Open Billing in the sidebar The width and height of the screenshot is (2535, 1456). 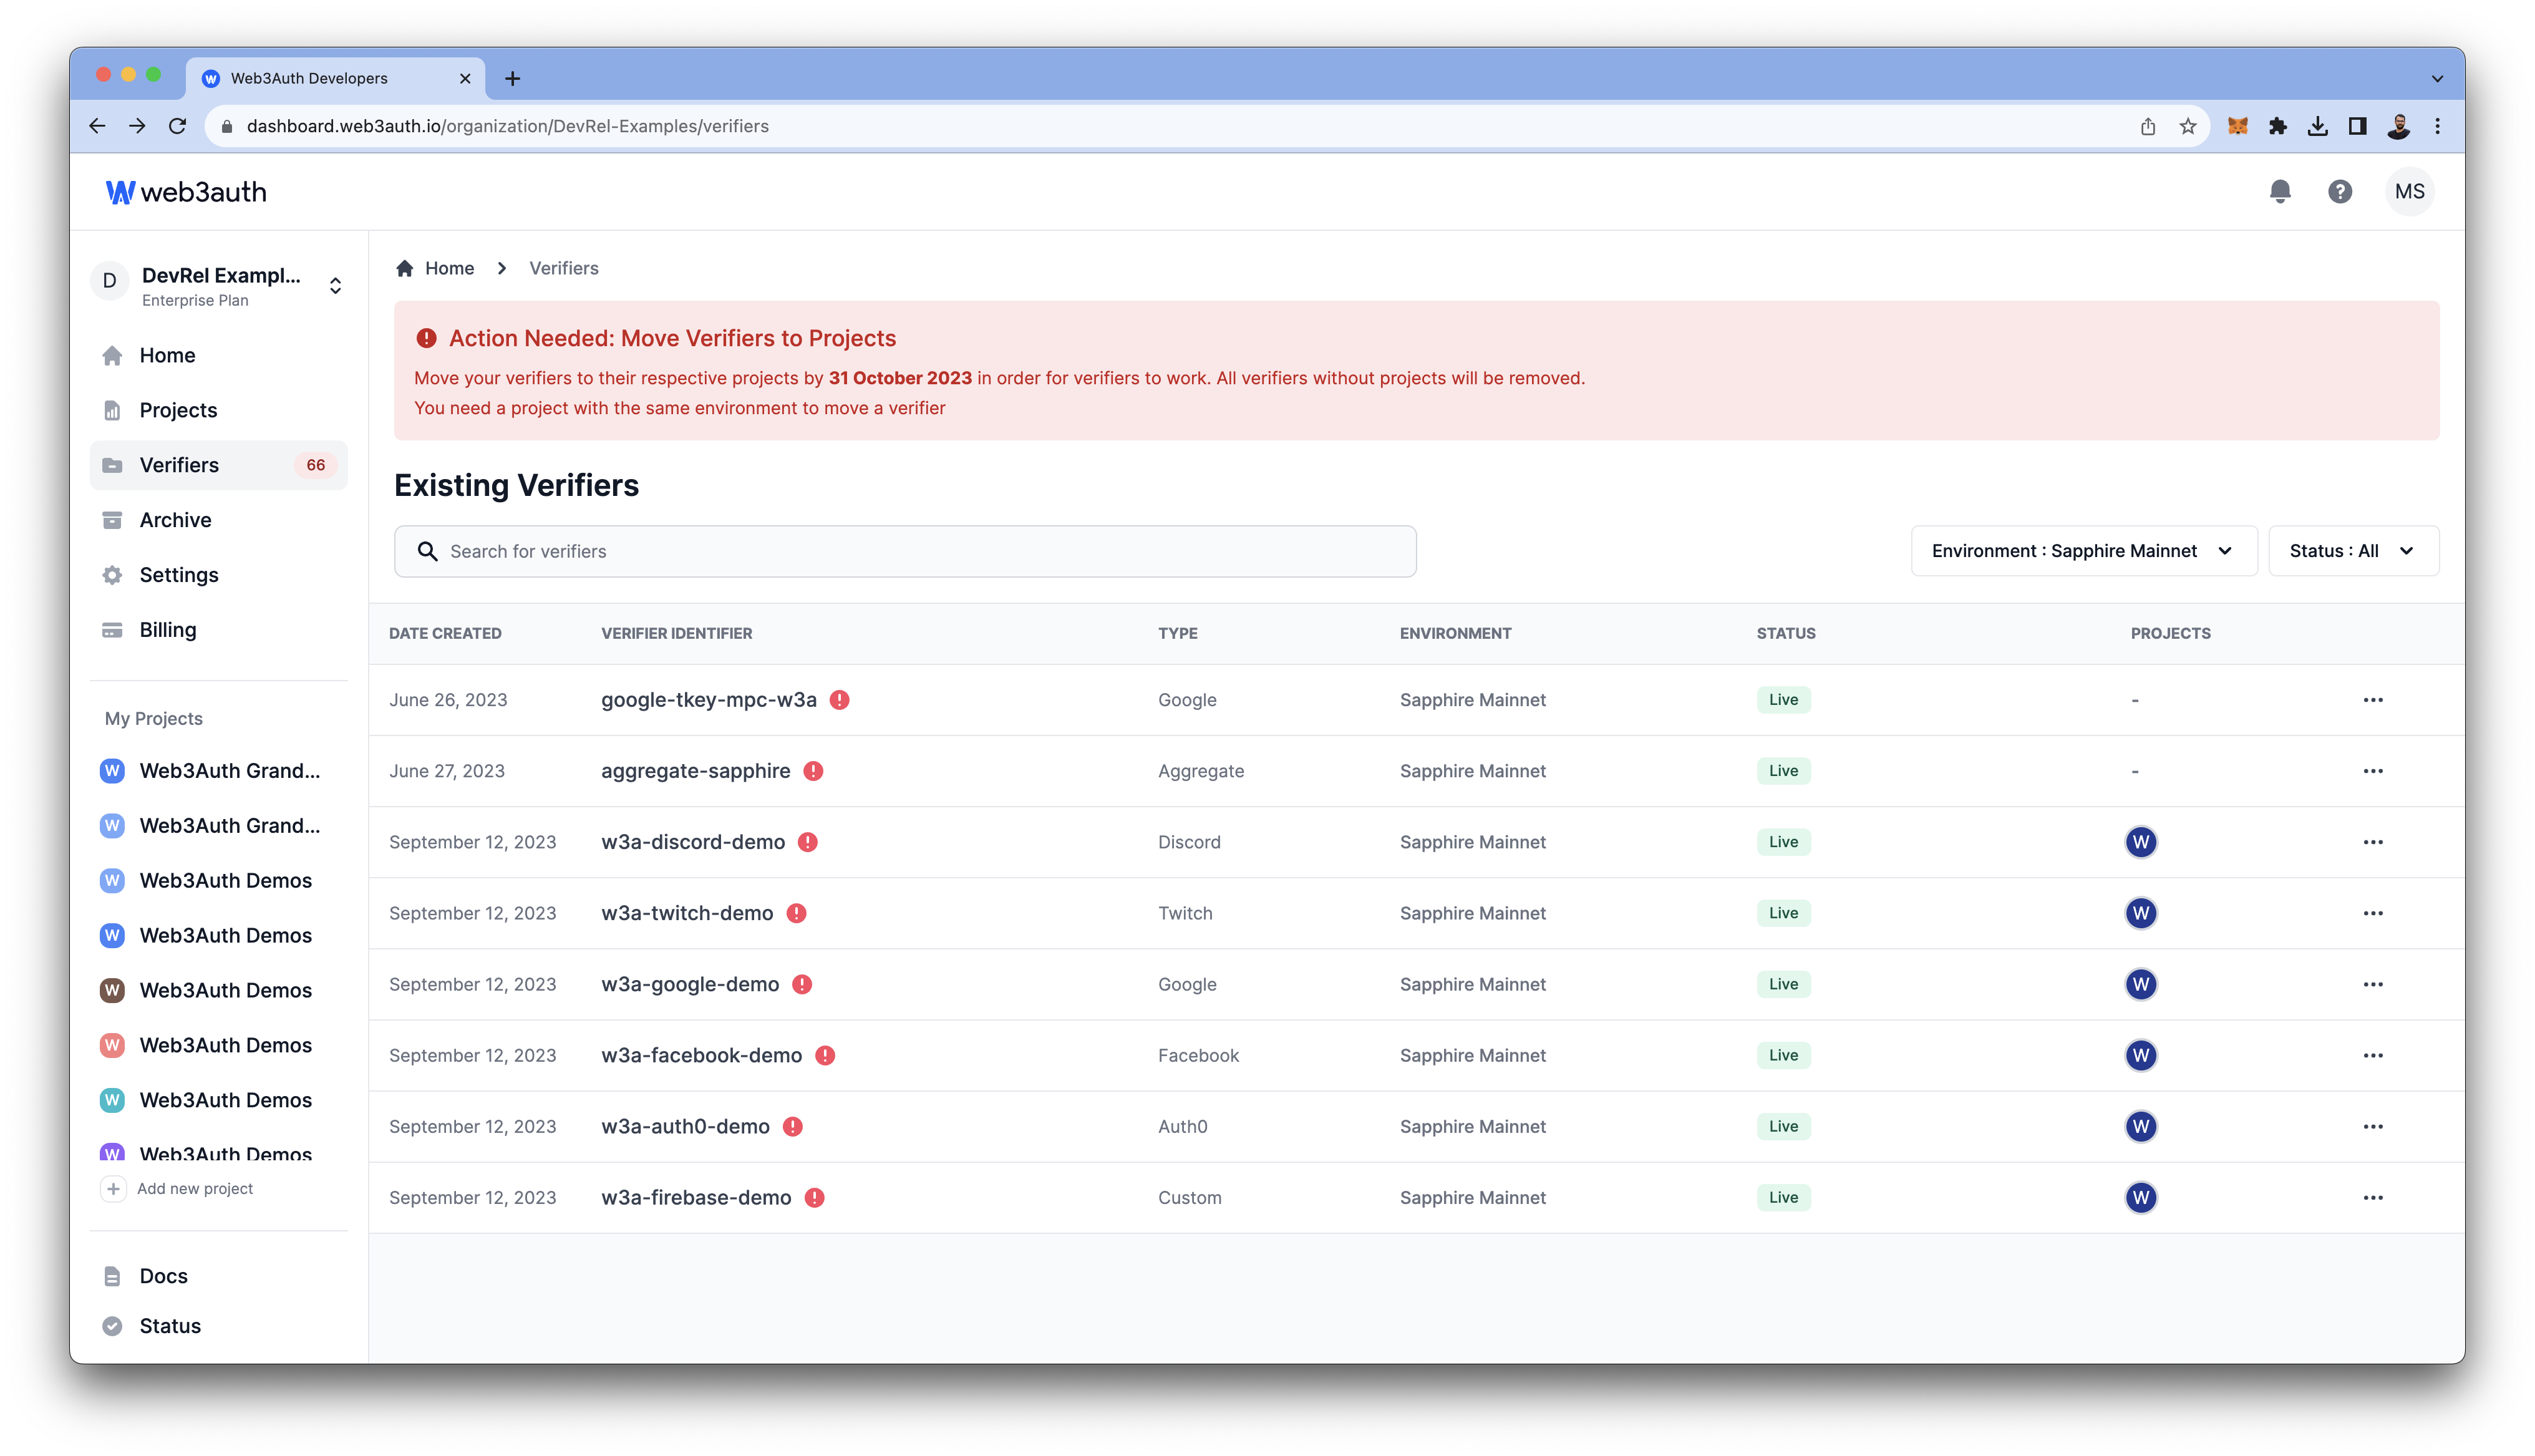[219, 630]
